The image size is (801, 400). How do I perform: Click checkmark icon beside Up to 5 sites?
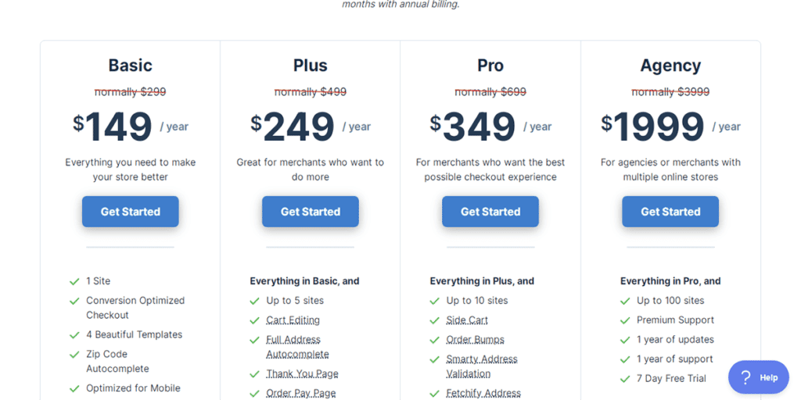click(254, 301)
